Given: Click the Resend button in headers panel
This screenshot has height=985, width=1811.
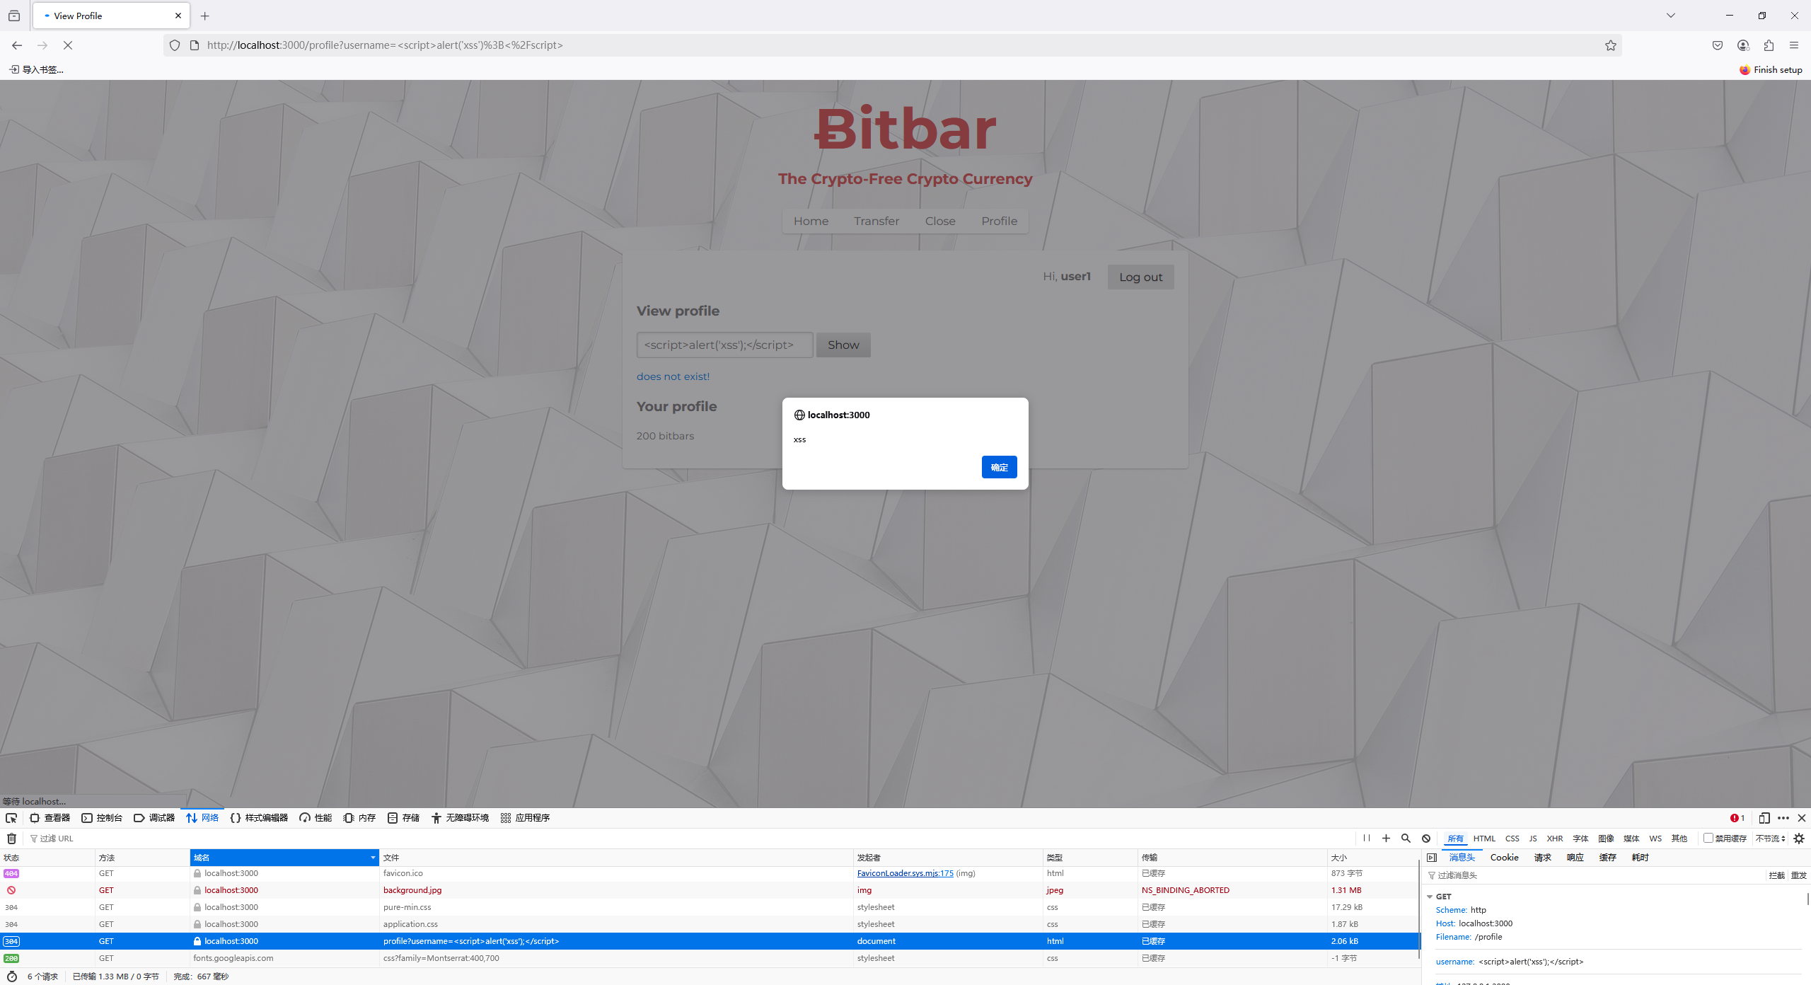Looking at the screenshot, I should [x=1798, y=876].
